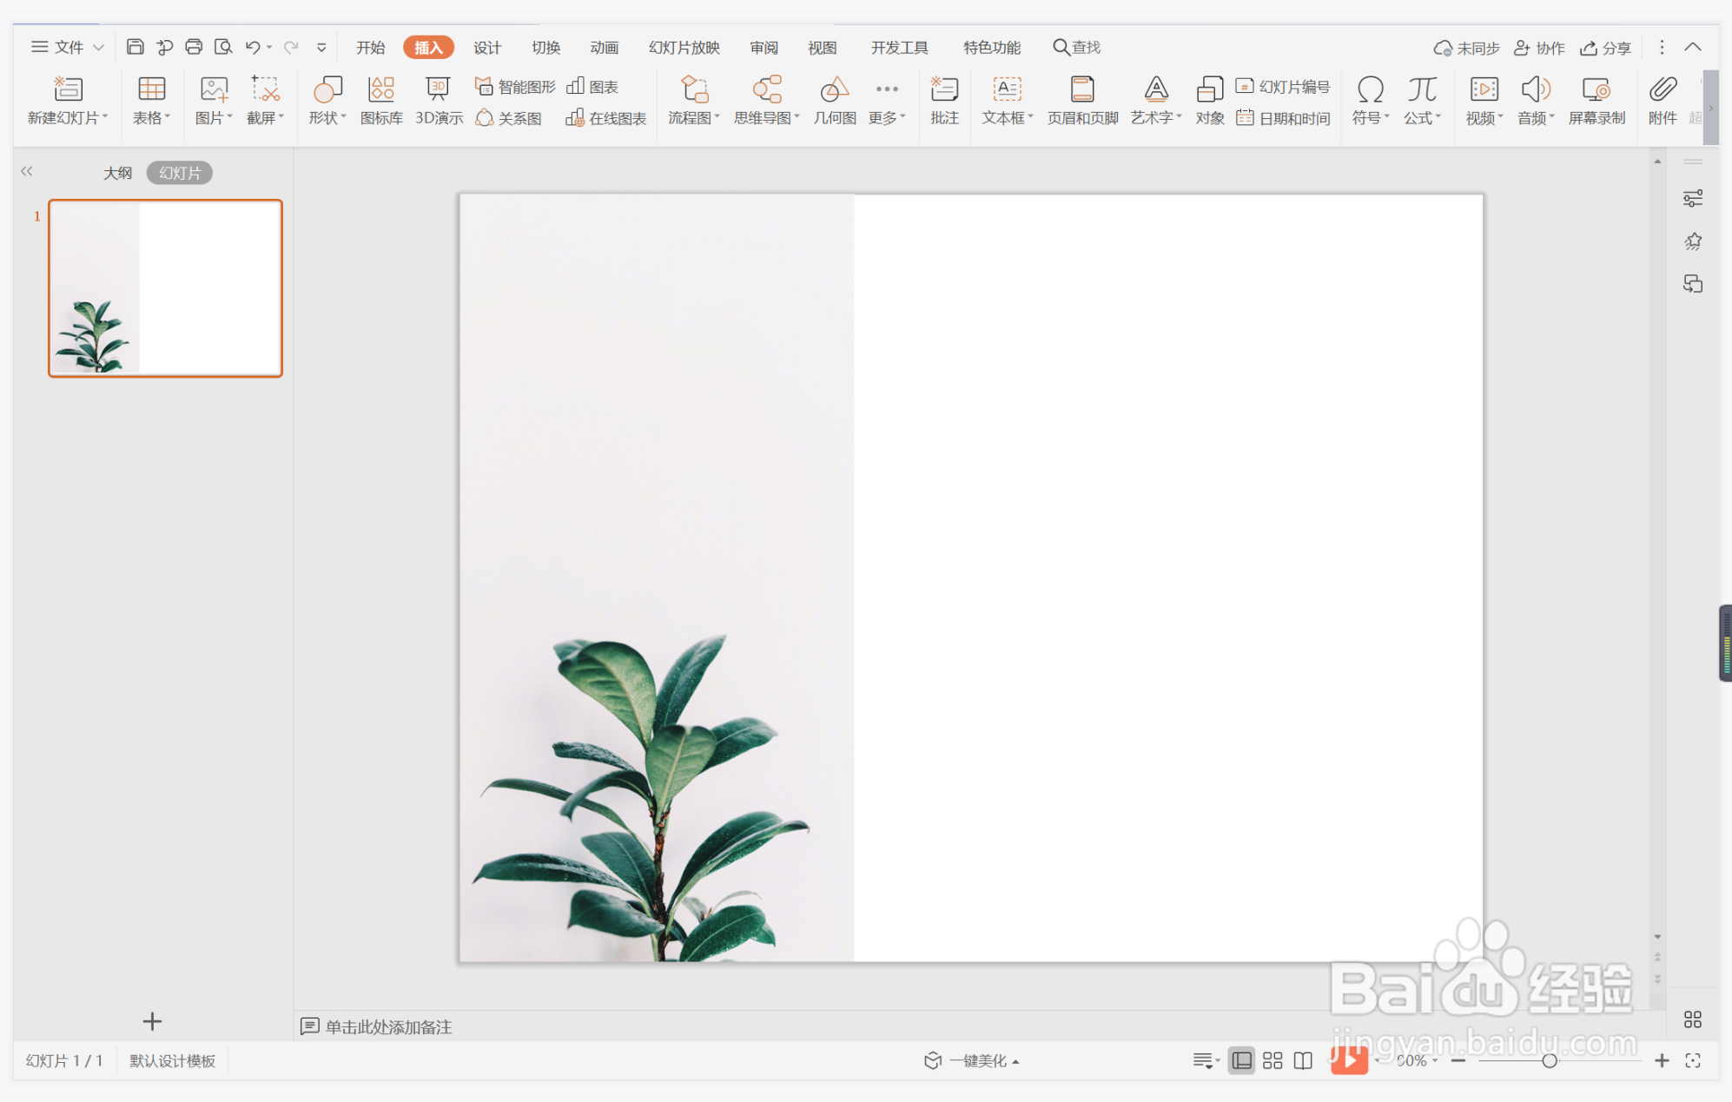
Task: Toggle the notes display icon in status bar
Action: [x=1204, y=1060]
